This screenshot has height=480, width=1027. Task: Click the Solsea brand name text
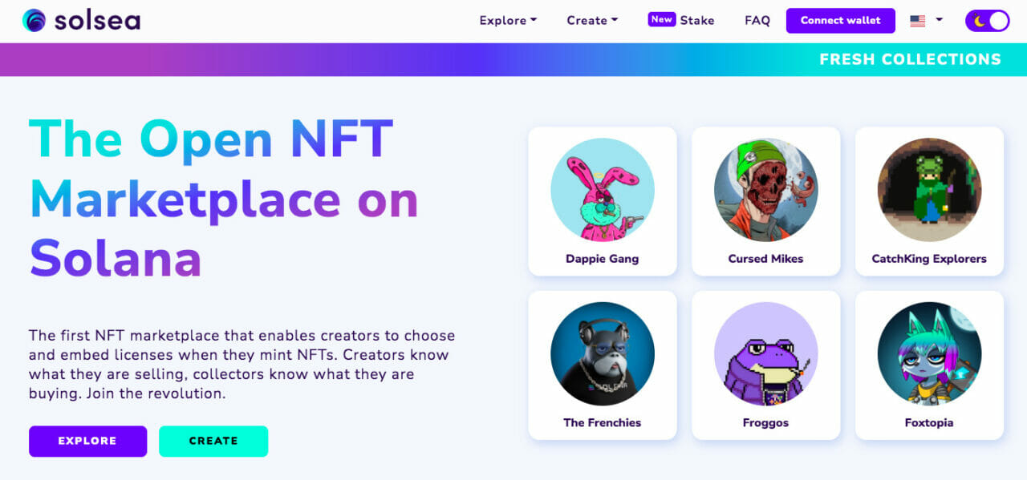(97, 22)
